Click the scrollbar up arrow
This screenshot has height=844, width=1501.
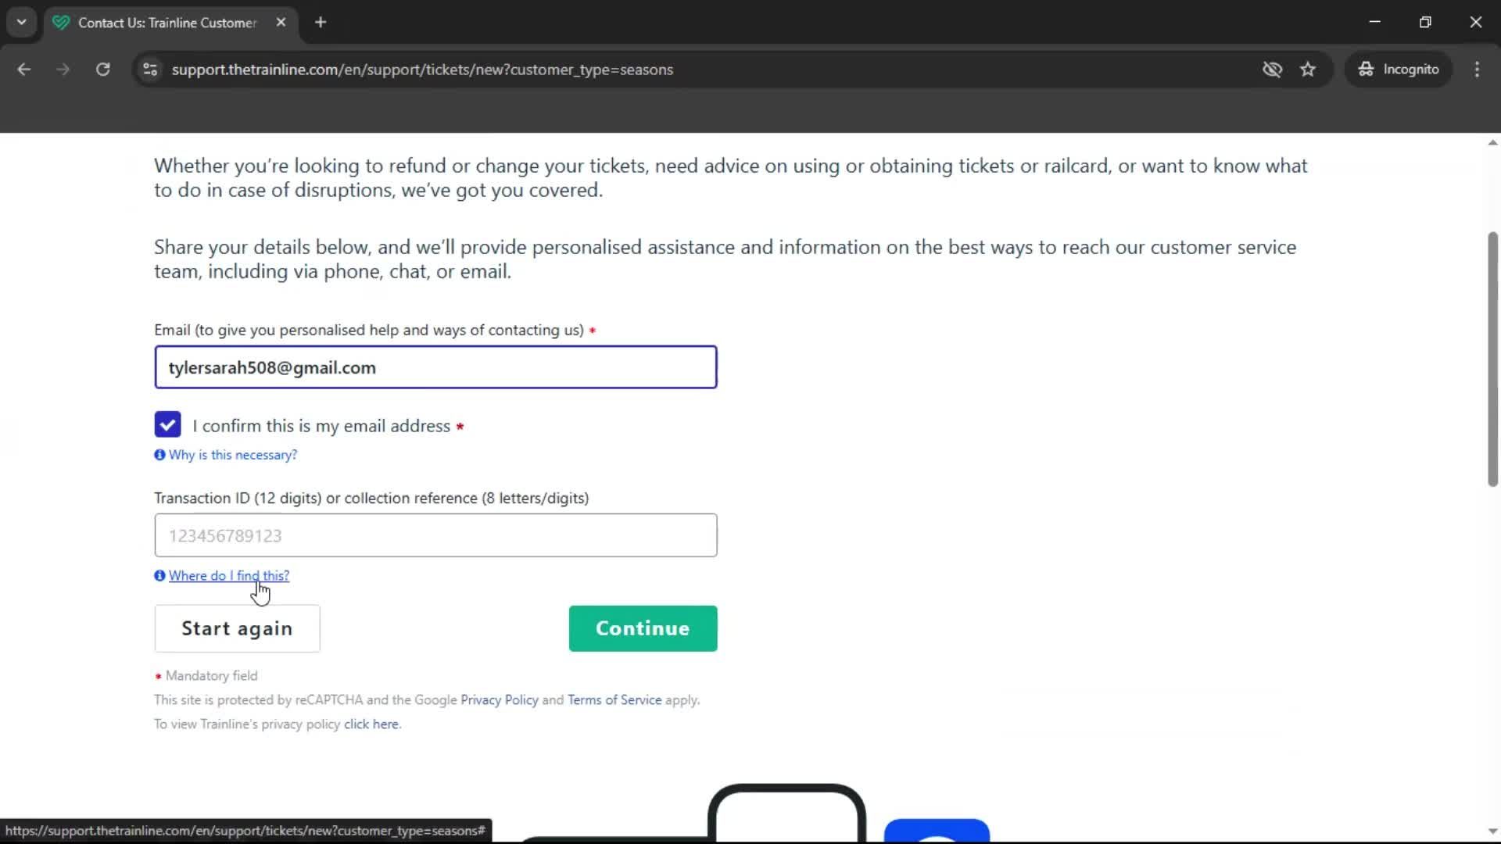[1492, 141]
